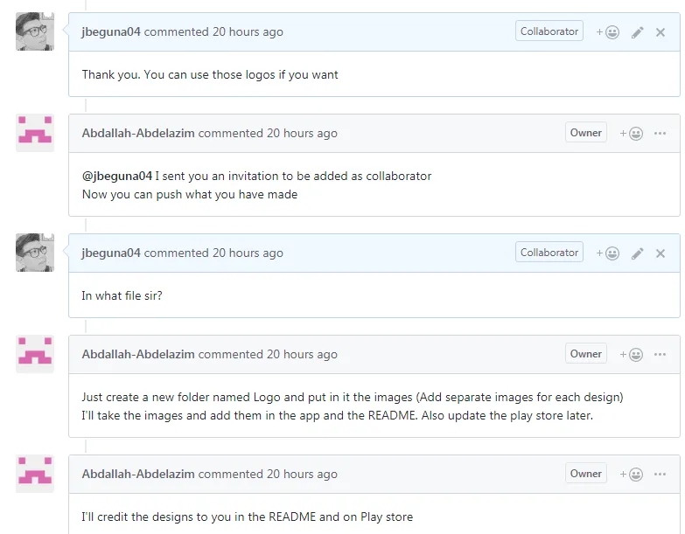The height and width of the screenshot is (534, 685).
Task: Click Abdallah-Abdelazim pink avatar beside invitation comment
Action: pos(35,133)
